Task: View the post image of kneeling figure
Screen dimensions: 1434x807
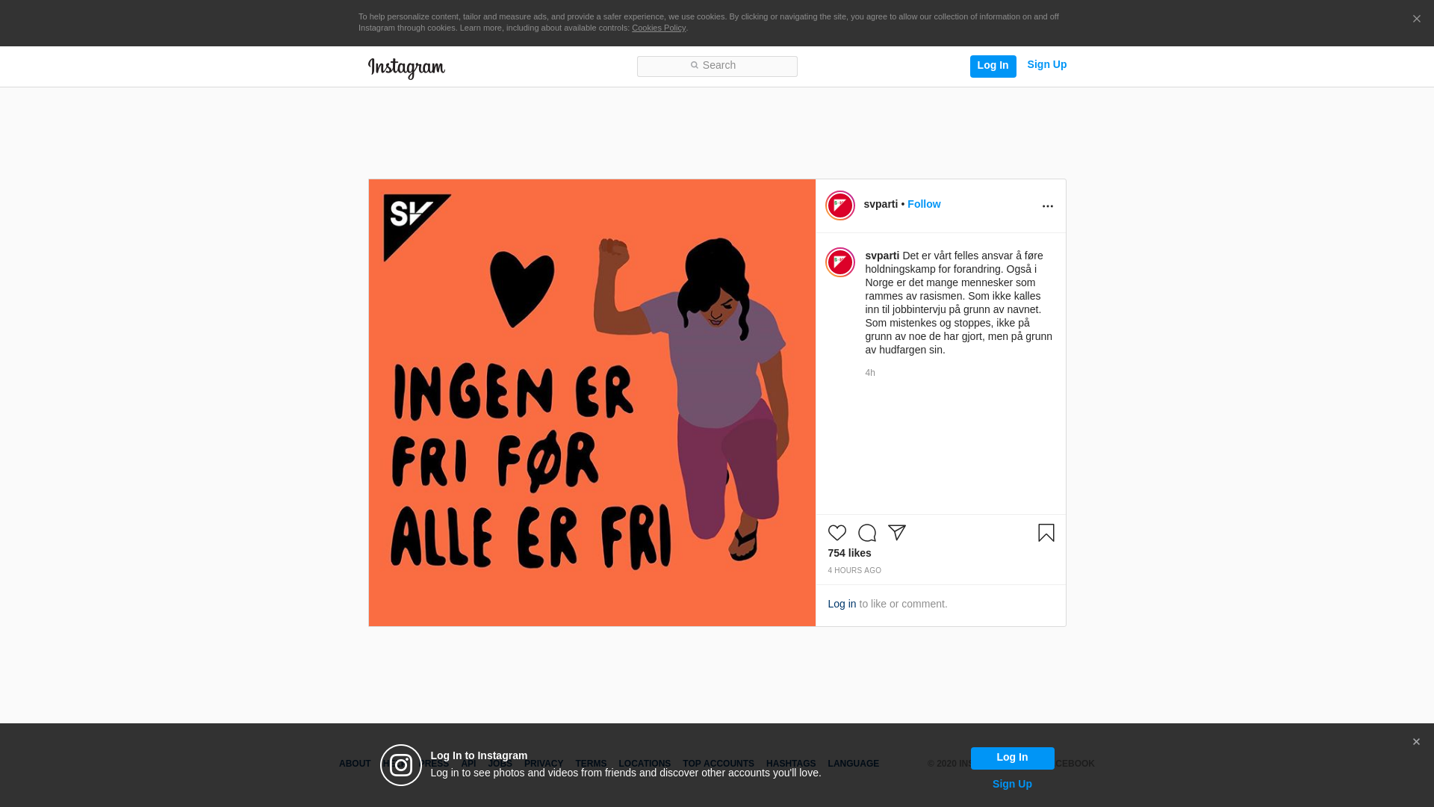Action: coord(592,403)
